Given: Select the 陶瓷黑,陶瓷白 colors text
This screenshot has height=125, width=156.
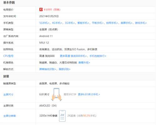Looking at the screenshot, I should [x=58, y=62].
